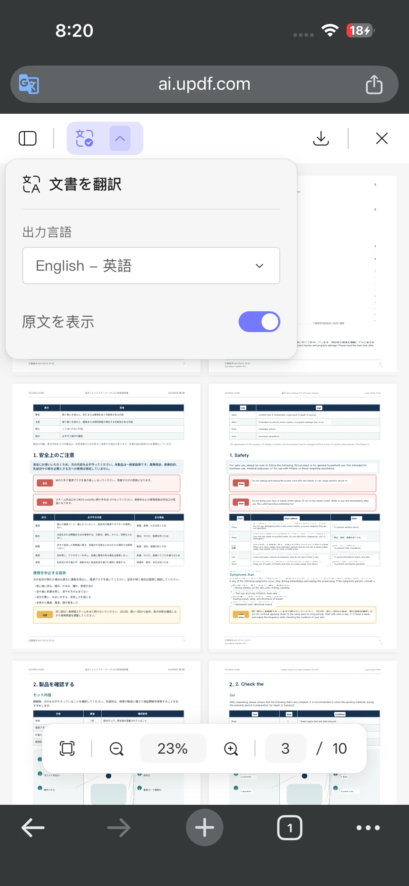Toggle the 原文を表示 switch off
The image size is (409, 886).
click(259, 322)
